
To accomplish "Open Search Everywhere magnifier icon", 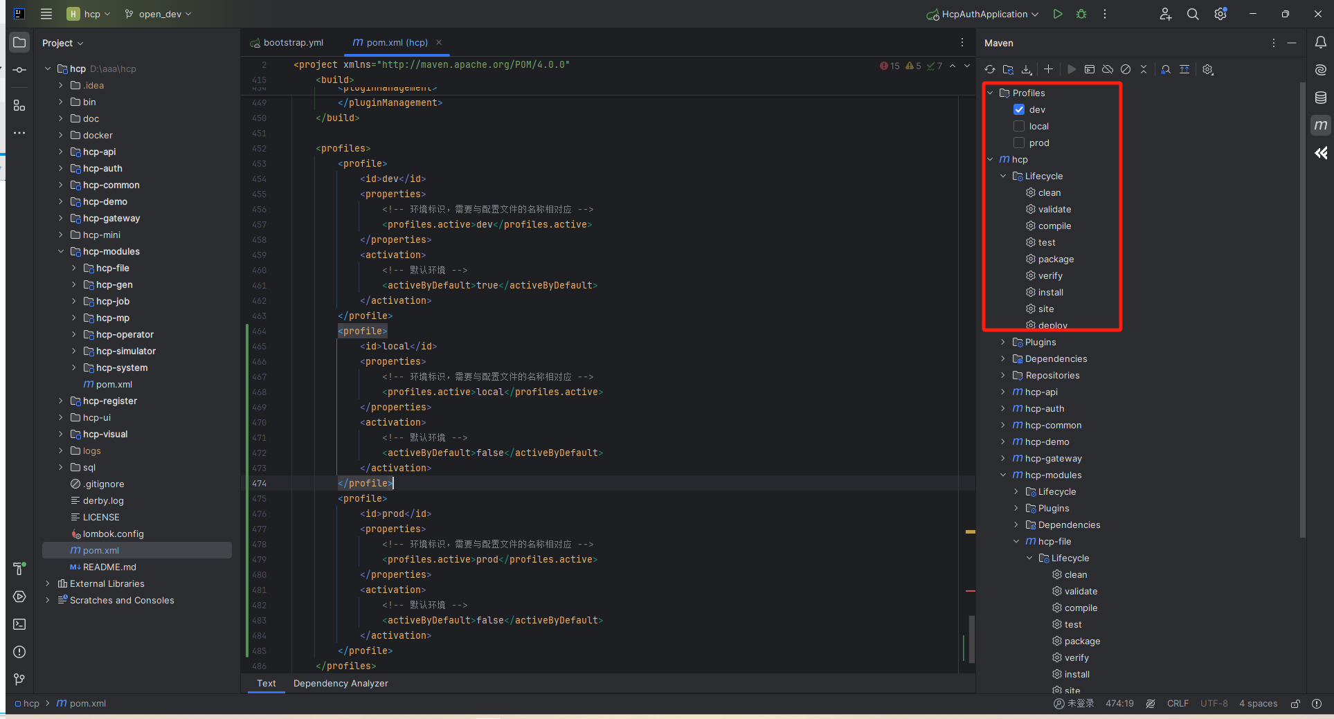I will click(x=1193, y=14).
